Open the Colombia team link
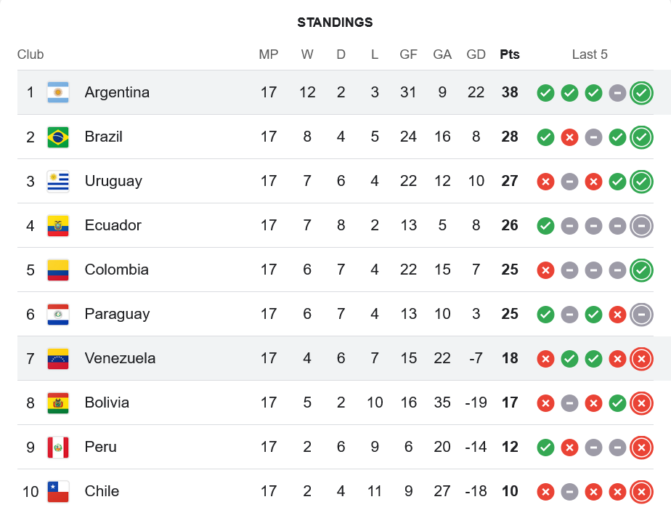Image resolution: width=671 pixels, height=526 pixels. click(116, 270)
